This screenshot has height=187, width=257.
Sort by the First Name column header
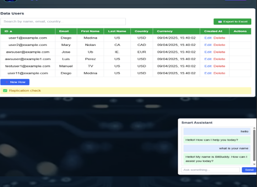(x=90, y=31)
